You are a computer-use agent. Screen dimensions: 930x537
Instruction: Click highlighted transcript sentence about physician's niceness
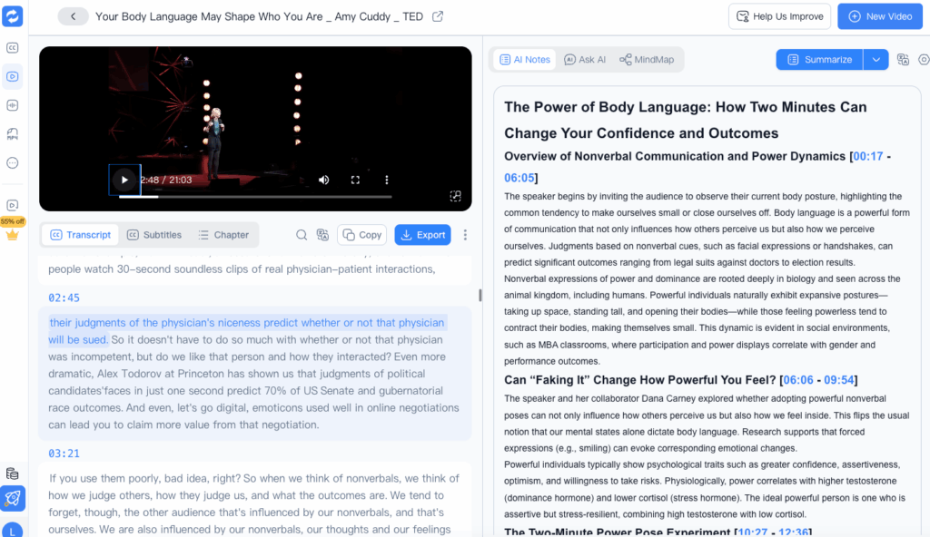[x=247, y=331]
